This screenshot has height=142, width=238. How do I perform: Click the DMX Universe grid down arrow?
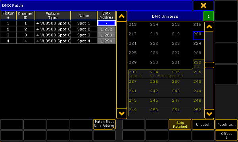click(209, 114)
